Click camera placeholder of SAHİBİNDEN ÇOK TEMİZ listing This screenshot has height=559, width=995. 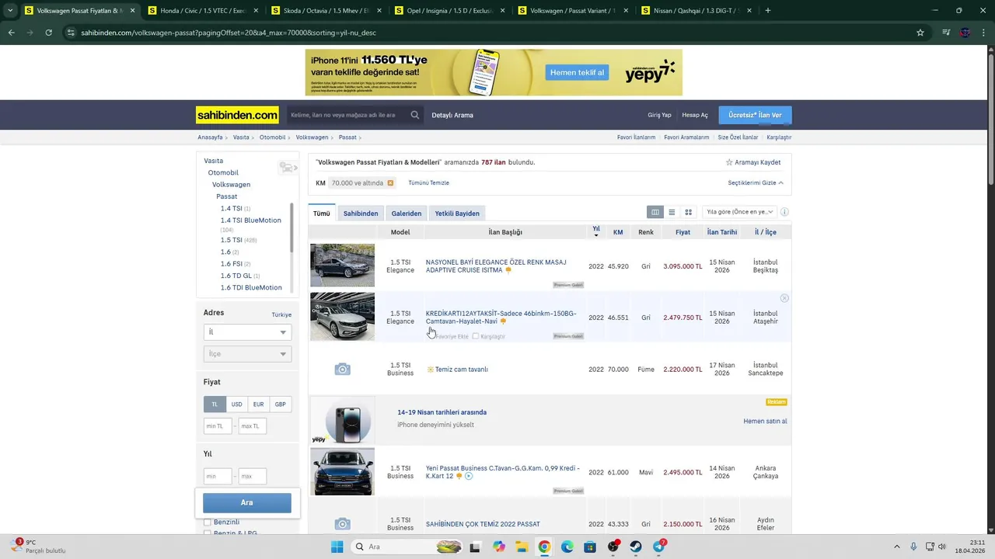(342, 524)
